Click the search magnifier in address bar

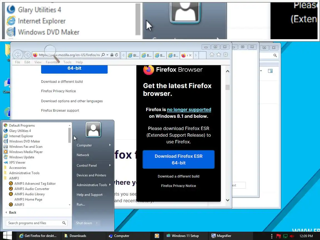pyautogui.click(x=103, y=55)
